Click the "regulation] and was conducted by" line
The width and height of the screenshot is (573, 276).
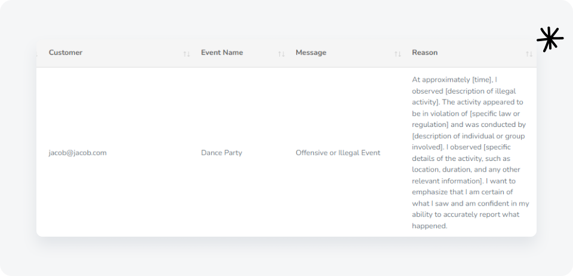(x=468, y=125)
